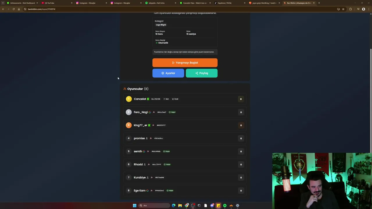Open Sticky Notes from taskbar
Viewport: 372px width, 209px height.
[218, 206]
